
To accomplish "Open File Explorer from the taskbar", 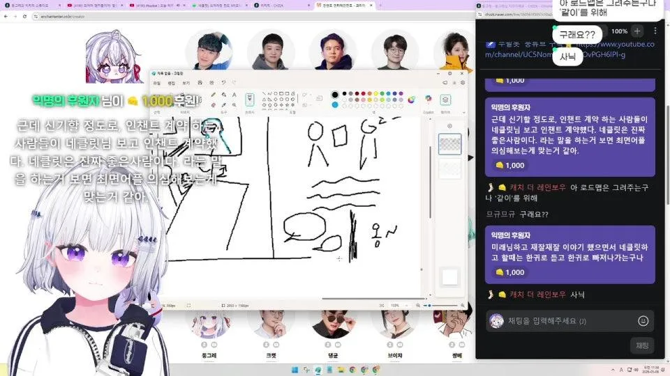I will [x=341, y=370].
